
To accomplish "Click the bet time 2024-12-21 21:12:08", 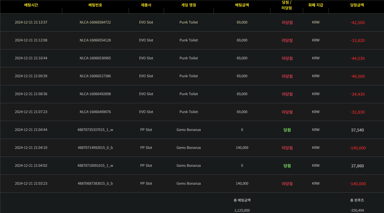I will [31, 40].
